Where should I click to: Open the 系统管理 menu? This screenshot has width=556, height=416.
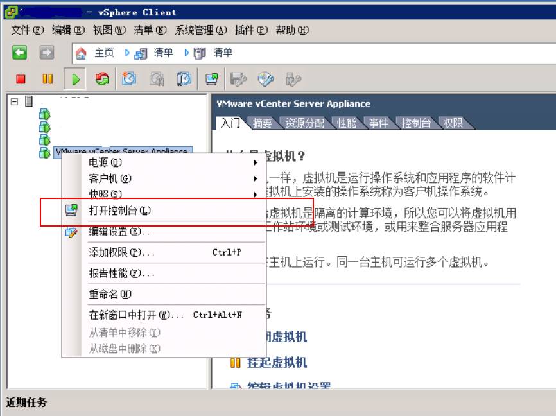[x=201, y=30]
